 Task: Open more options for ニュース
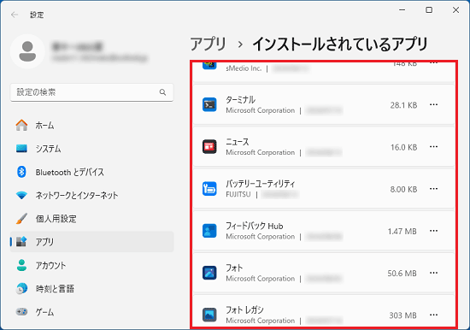(433, 147)
